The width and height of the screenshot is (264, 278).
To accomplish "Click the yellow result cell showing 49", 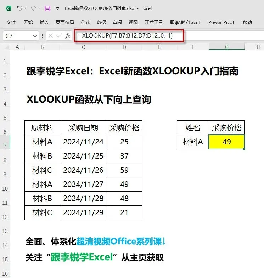I will [x=226, y=142].
